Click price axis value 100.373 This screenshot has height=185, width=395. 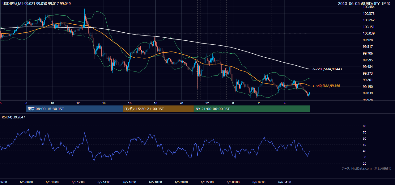pyautogui.click(x=369, y=14)
